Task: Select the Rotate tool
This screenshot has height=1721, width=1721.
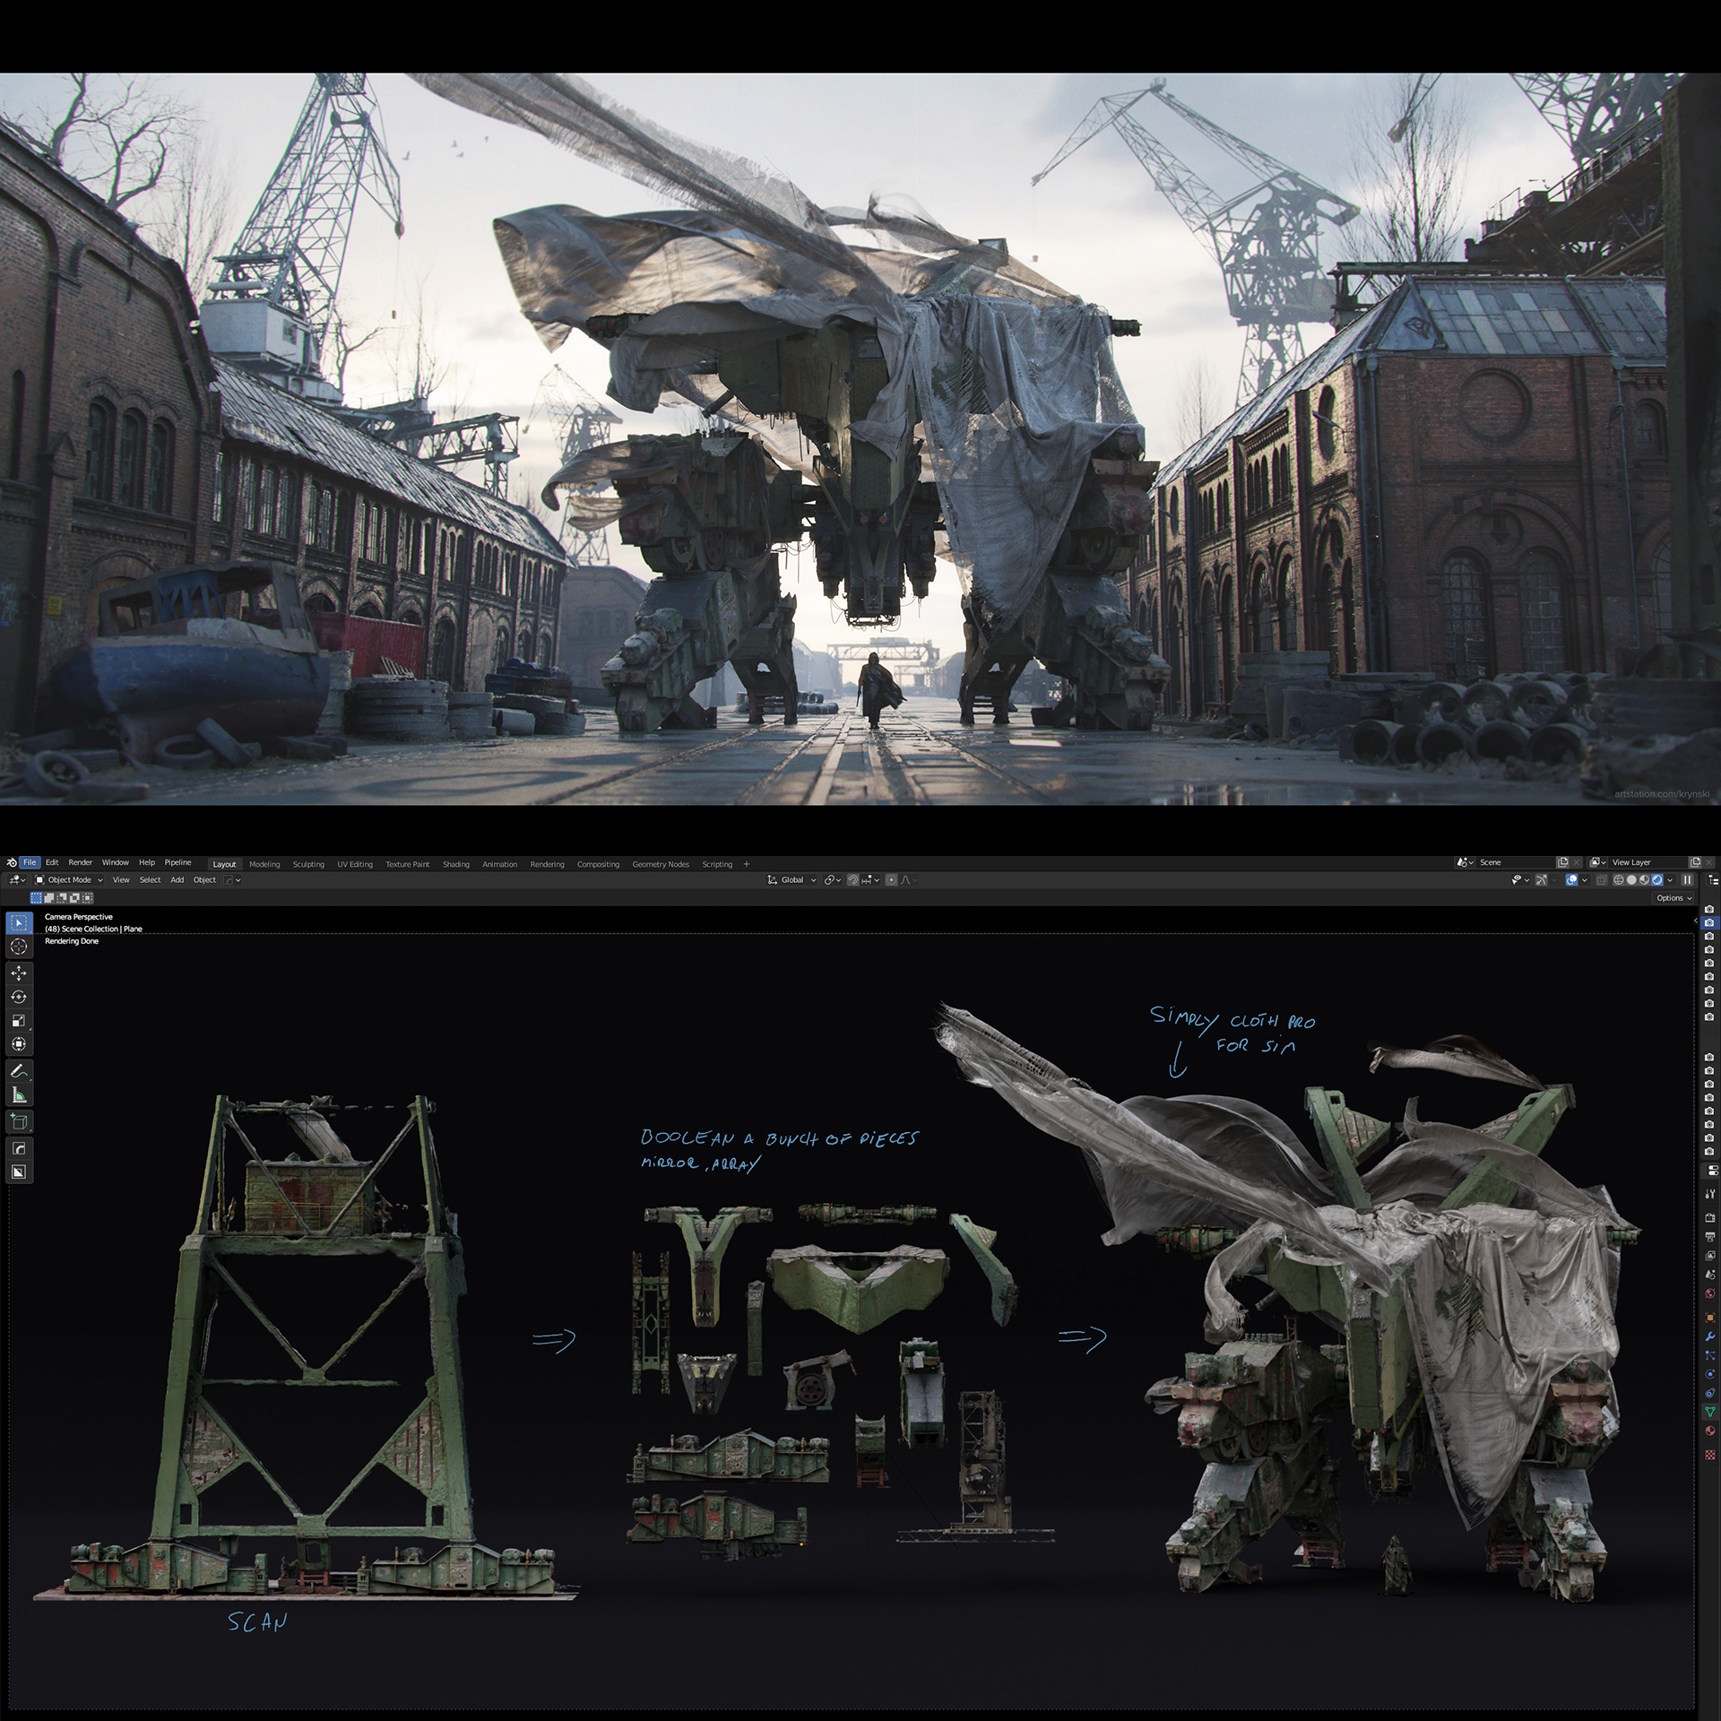Action: pyautogui.click(x=19, y=997)
